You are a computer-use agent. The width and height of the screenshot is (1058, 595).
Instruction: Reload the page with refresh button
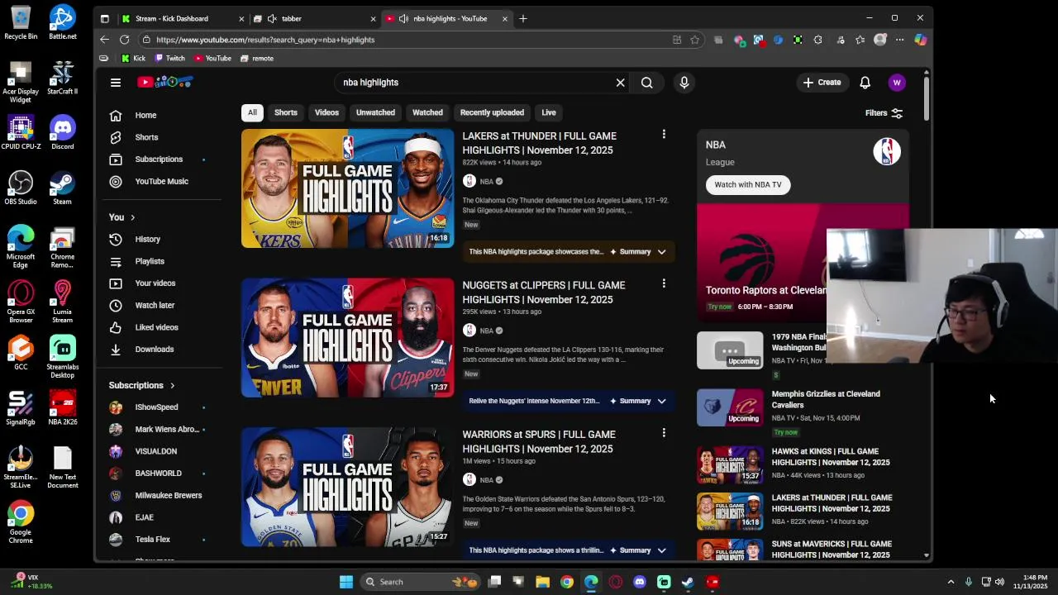[124, 40]
